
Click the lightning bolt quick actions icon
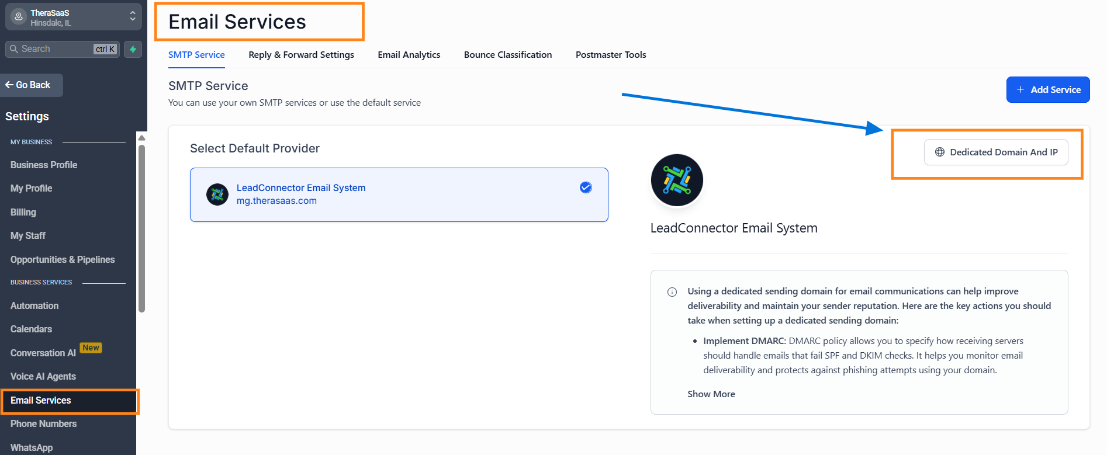(133, 49)
